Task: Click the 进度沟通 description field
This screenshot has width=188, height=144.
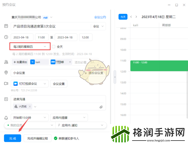Action: tap(58, 99)
